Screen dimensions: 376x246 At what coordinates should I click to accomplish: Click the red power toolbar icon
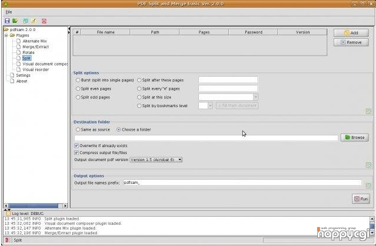[x=44, y=21]
